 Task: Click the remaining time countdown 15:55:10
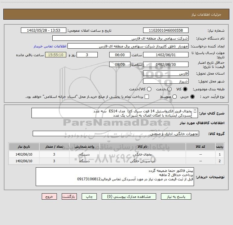56,55
